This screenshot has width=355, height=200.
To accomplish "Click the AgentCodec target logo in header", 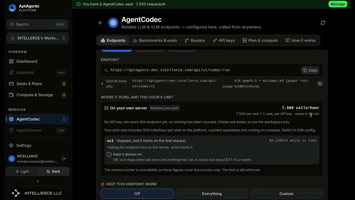I will click(113, 23).
